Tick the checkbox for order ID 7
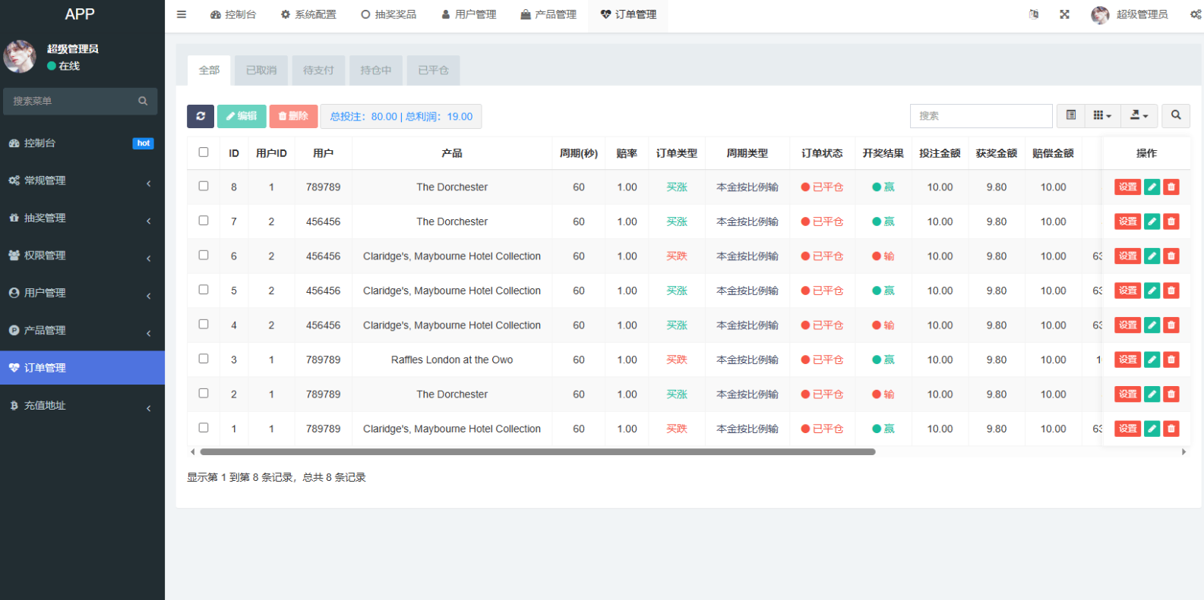 pyautogui.click(x=204, y=221)
